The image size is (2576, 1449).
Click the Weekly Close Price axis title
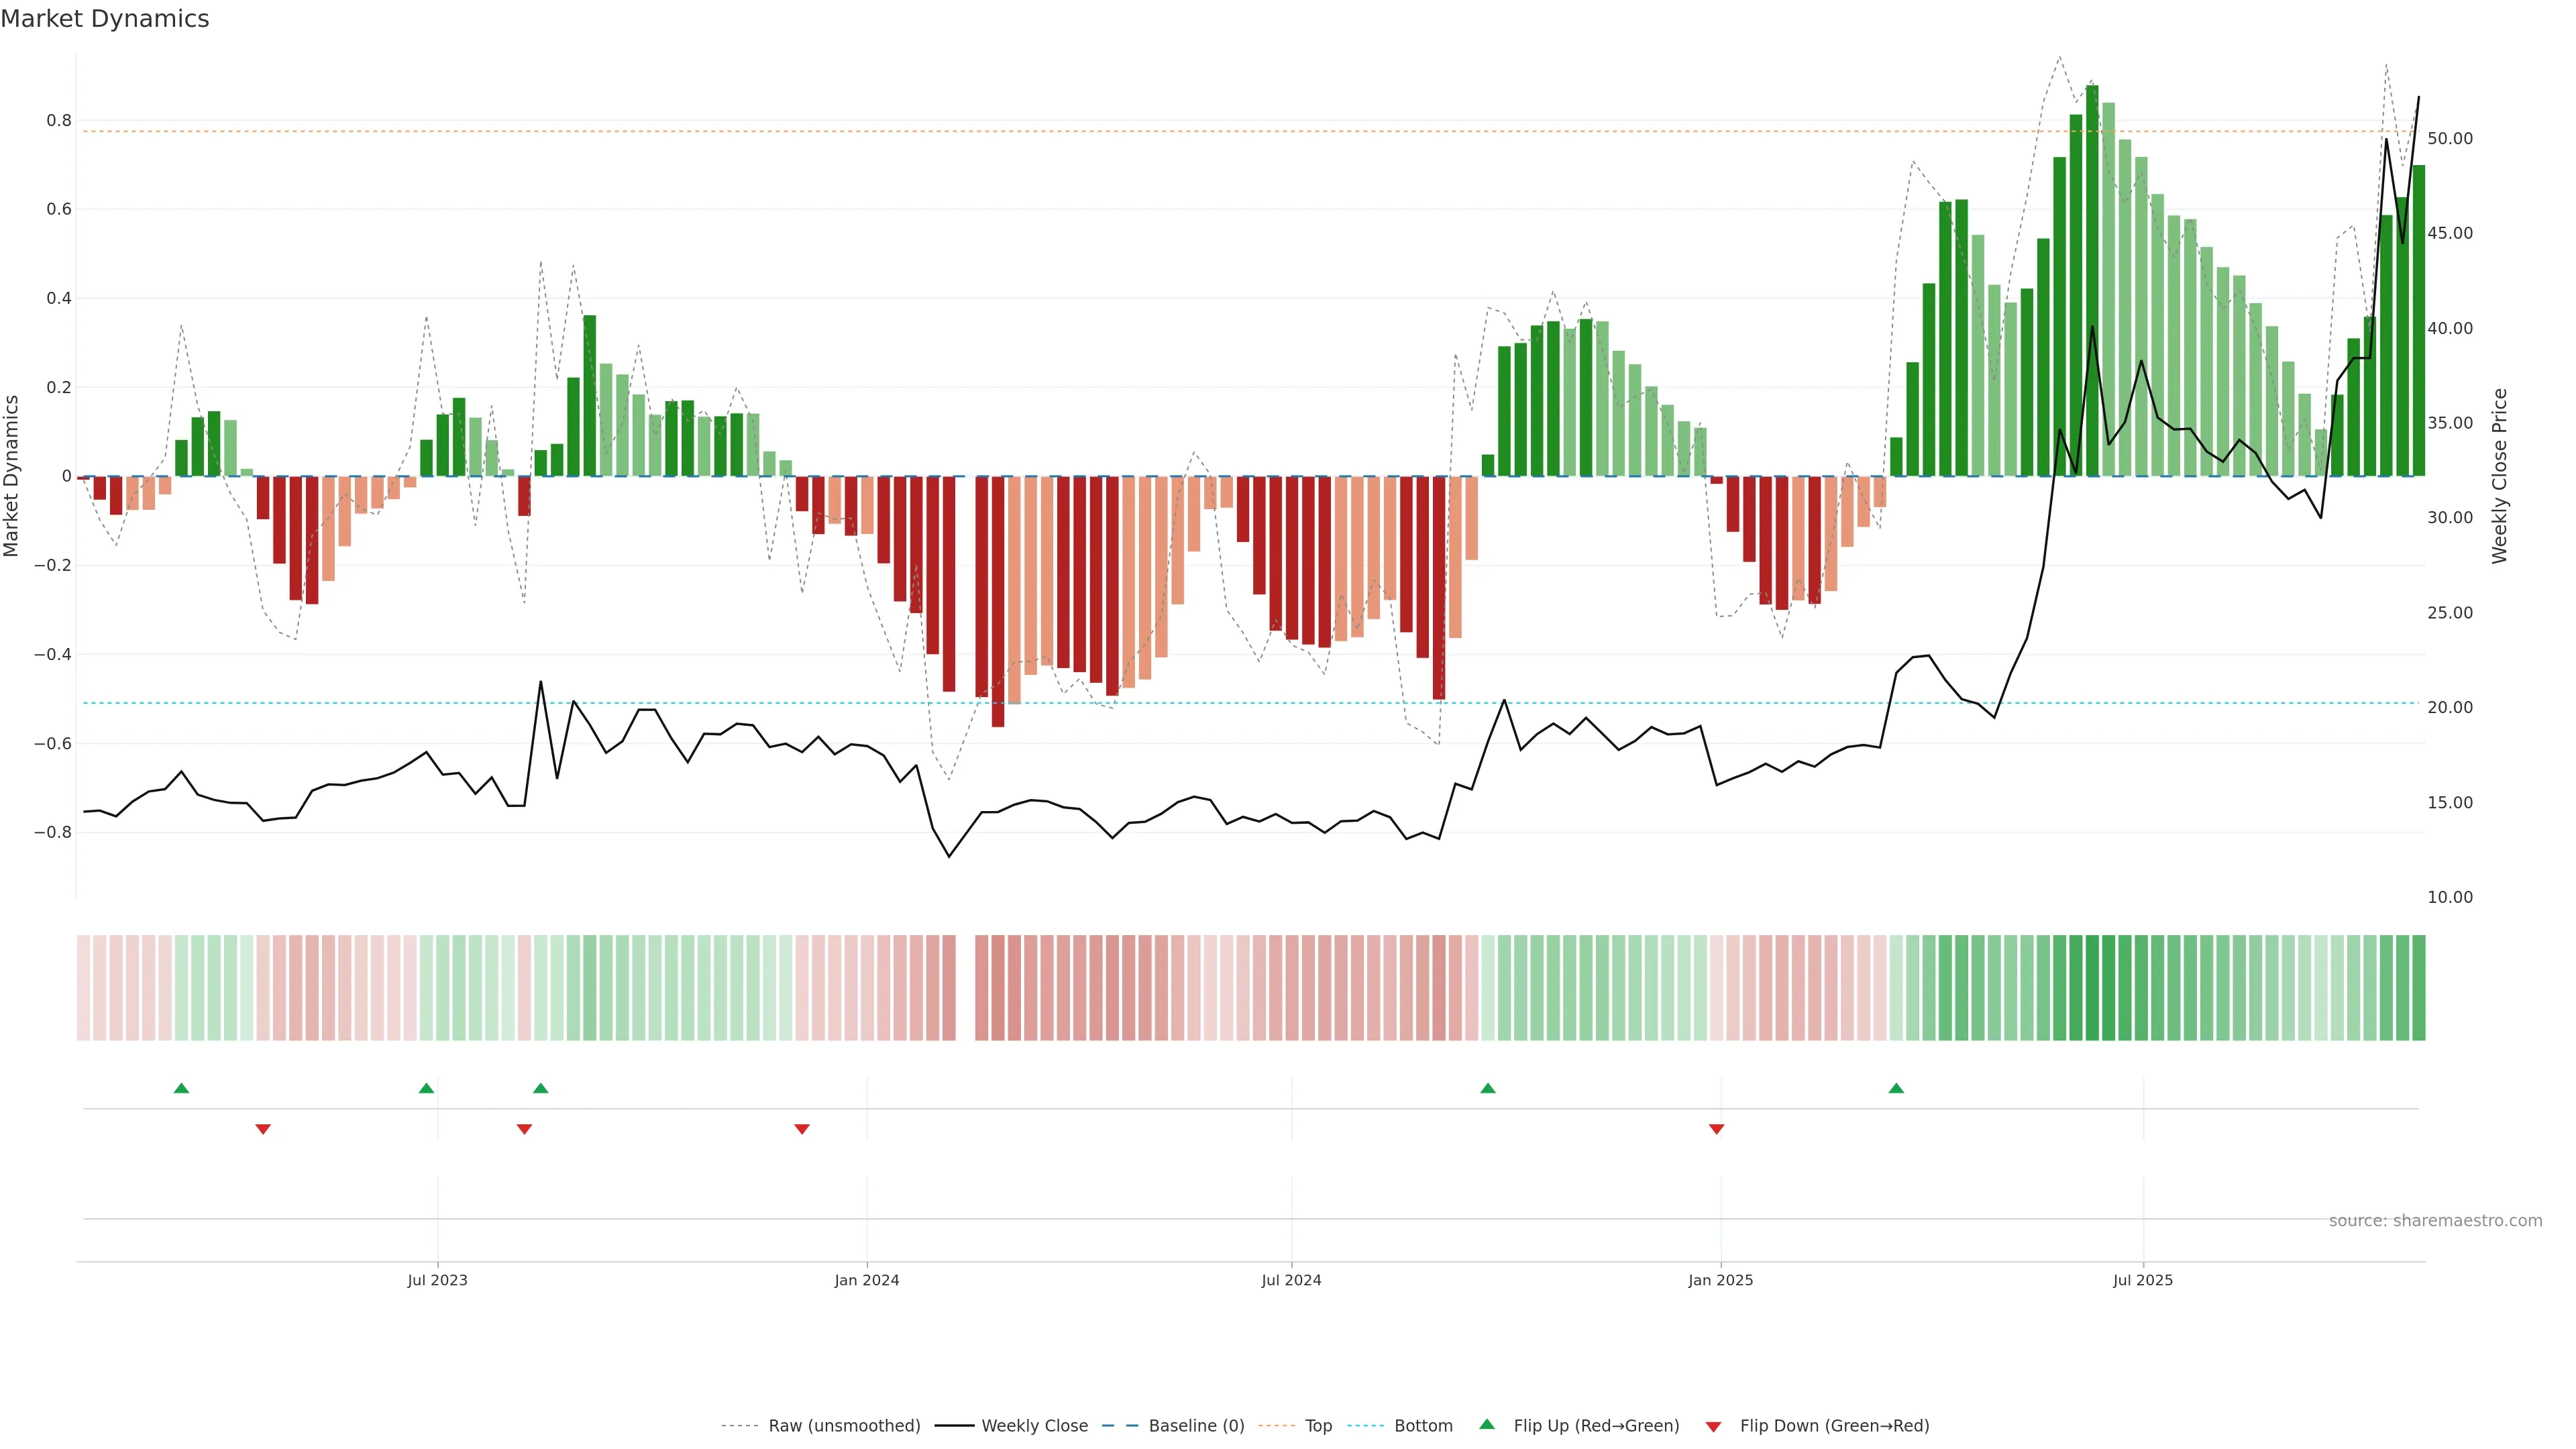point(2499,476)
